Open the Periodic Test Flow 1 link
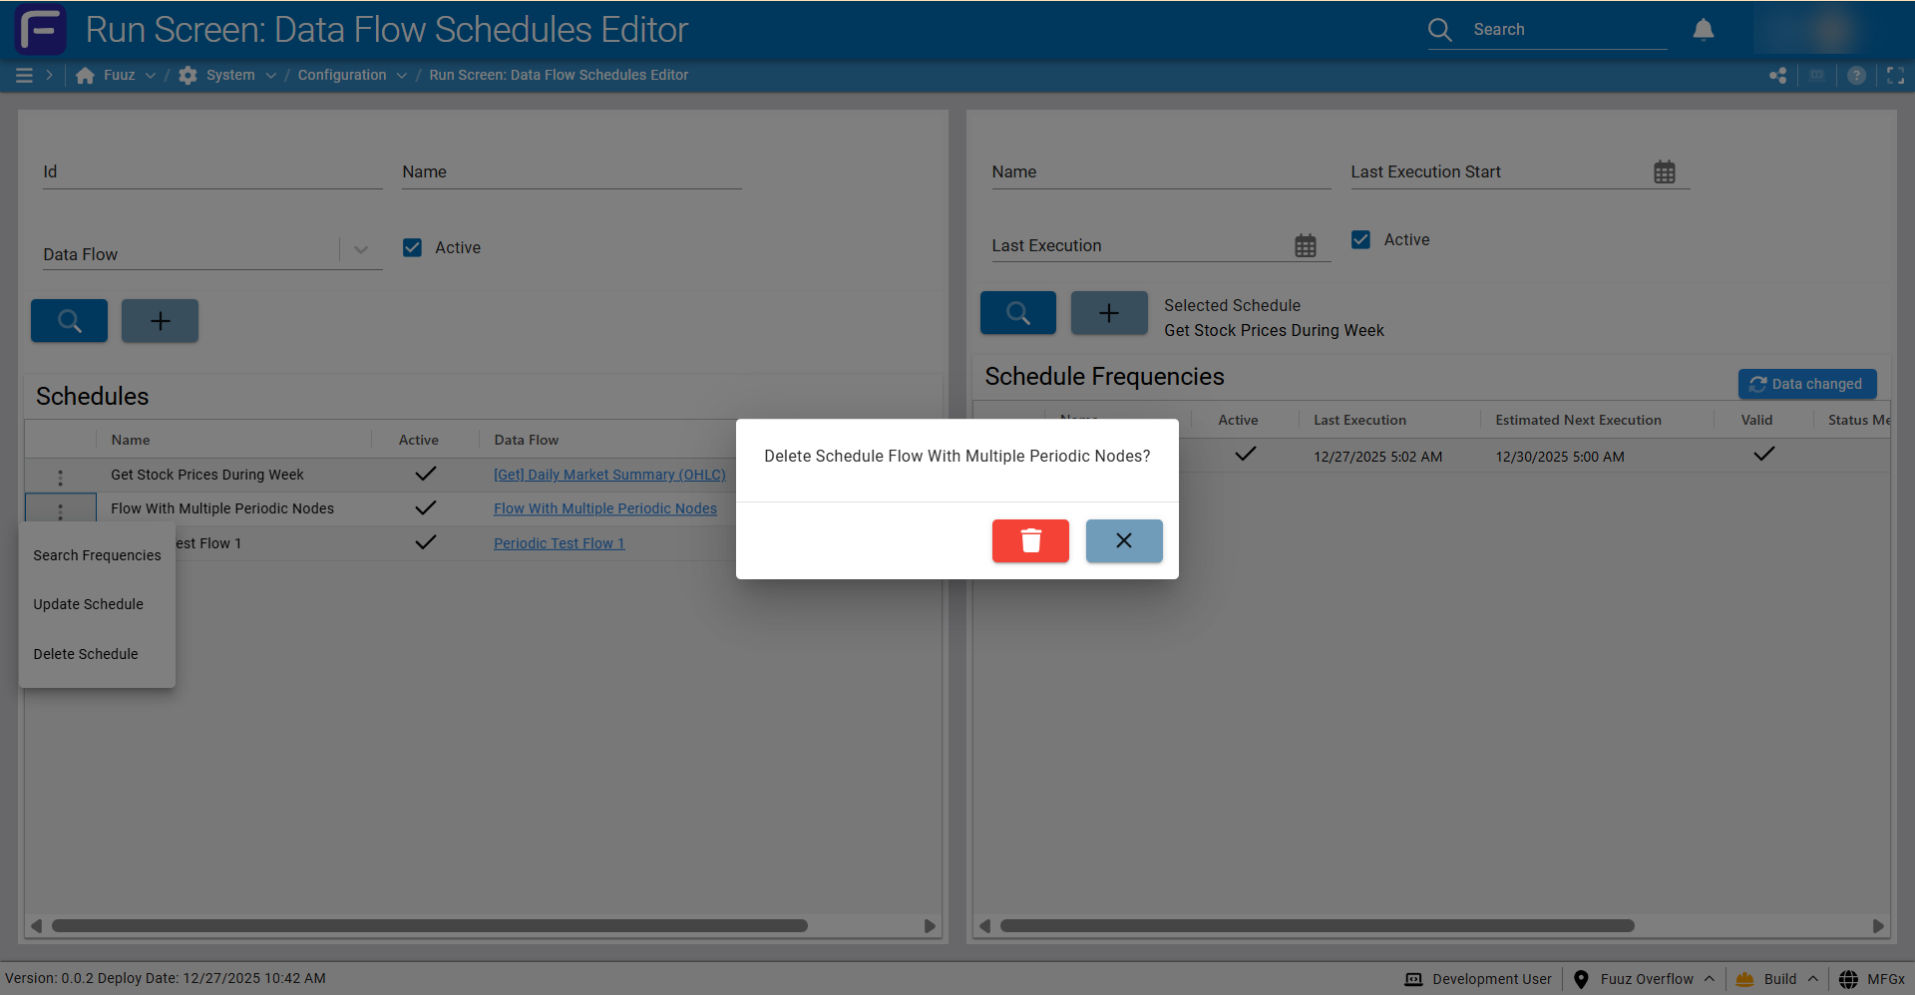 coord(559,543)
